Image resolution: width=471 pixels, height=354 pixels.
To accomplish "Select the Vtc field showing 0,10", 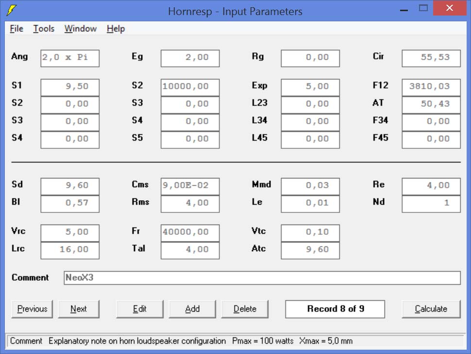I will click(x=310, y=233).
